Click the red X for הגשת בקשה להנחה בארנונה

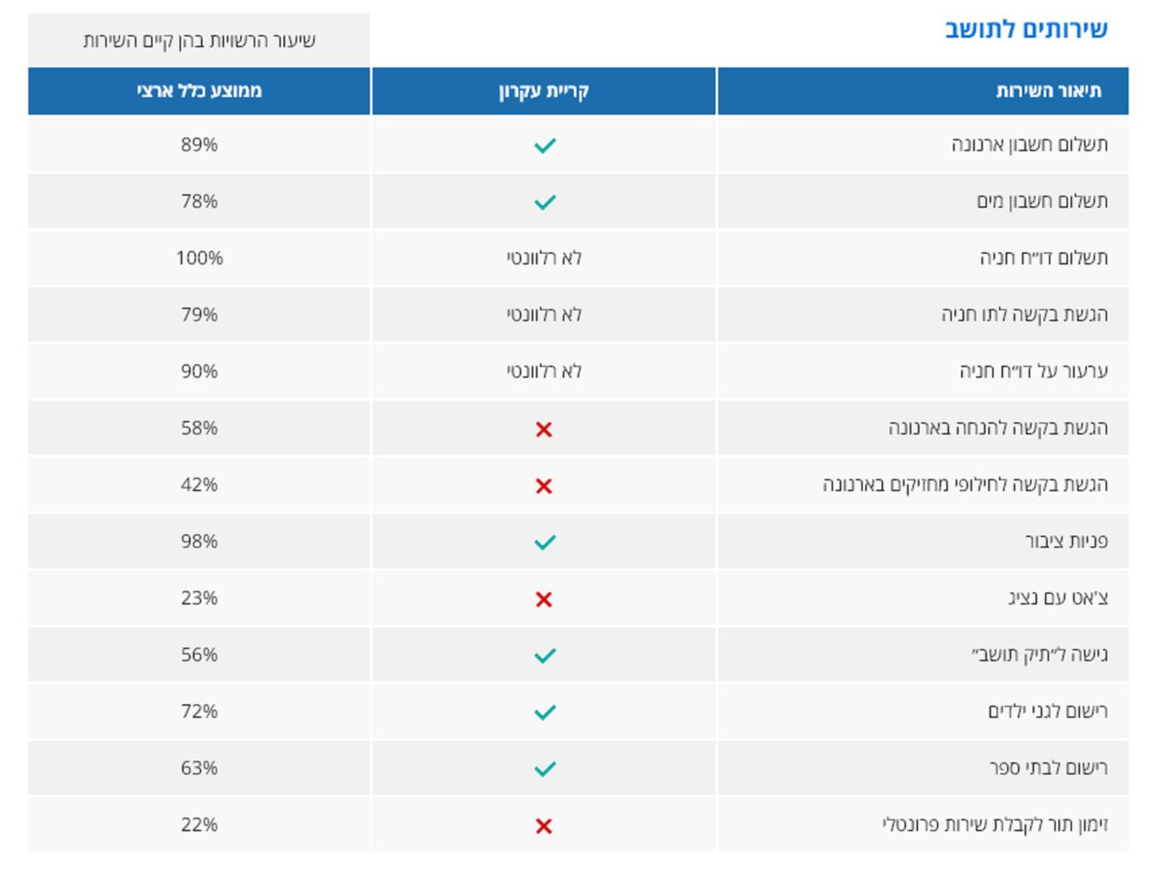[x=544, y=430]
